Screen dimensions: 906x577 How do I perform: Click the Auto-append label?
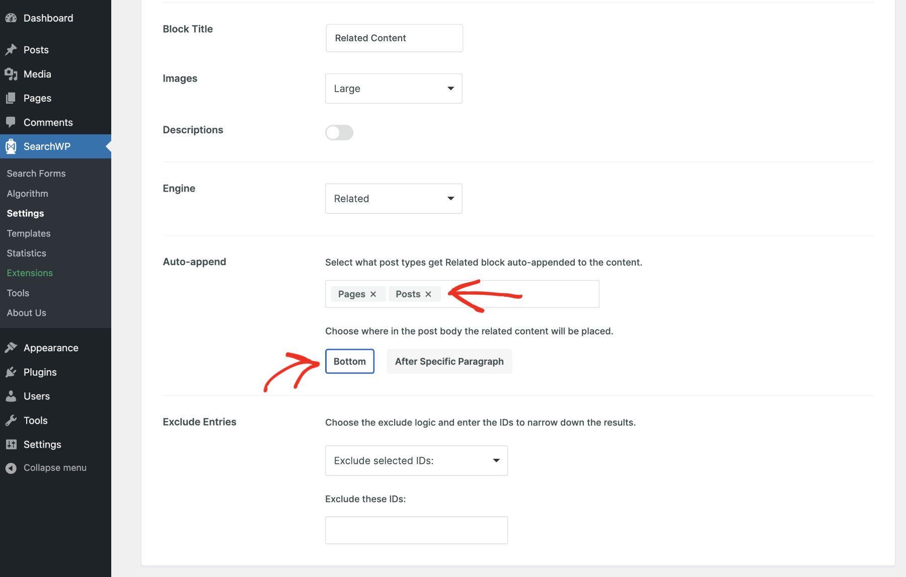pos(194,262)
